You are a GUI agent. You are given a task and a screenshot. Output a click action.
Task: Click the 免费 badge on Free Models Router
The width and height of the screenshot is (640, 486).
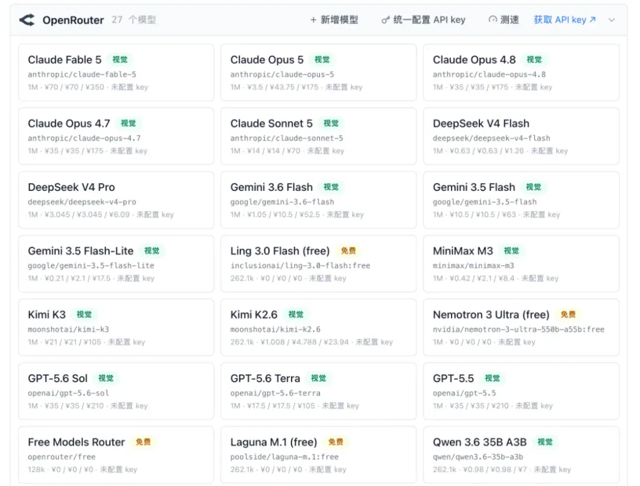(x=143, y=442)
